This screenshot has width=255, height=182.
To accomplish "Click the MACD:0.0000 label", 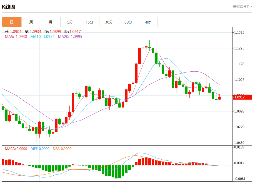I will point(16,149).
